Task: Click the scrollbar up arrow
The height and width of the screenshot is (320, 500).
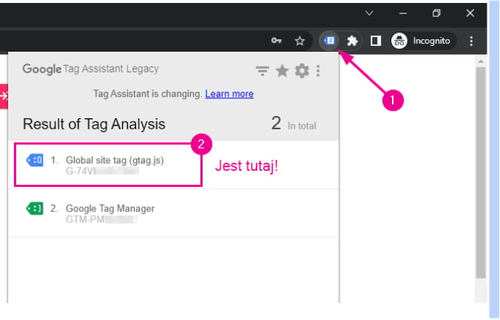Action: coord(481,61)
